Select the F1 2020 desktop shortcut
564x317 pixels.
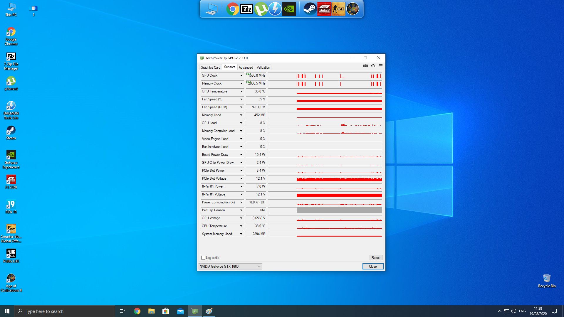pos(11,182)
